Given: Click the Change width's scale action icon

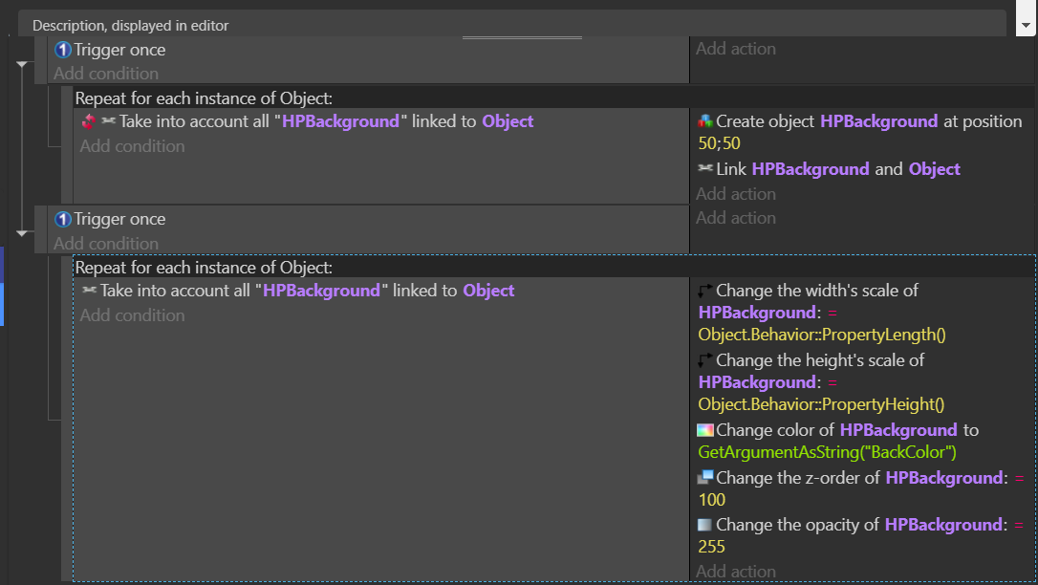Looking at the screenshot, I should point(705,291).
